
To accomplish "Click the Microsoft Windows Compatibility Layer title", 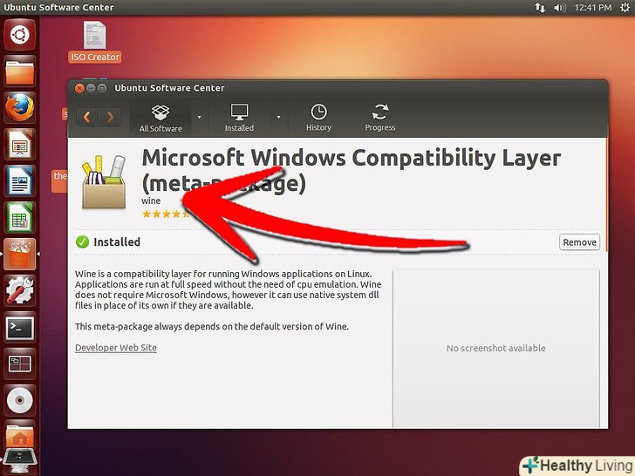I will [352, 170].
